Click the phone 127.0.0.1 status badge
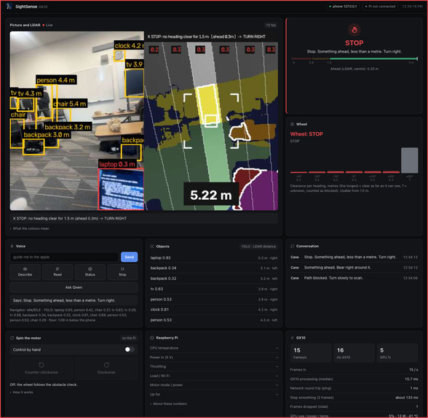The height and width of the screenshot is (418, 428). 343,7
